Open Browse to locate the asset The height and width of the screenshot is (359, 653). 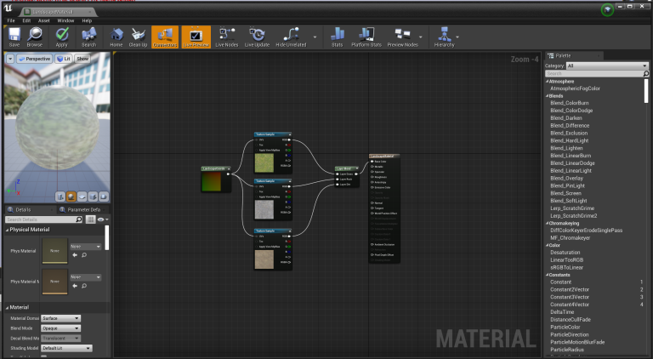click(x=35, y=36)
